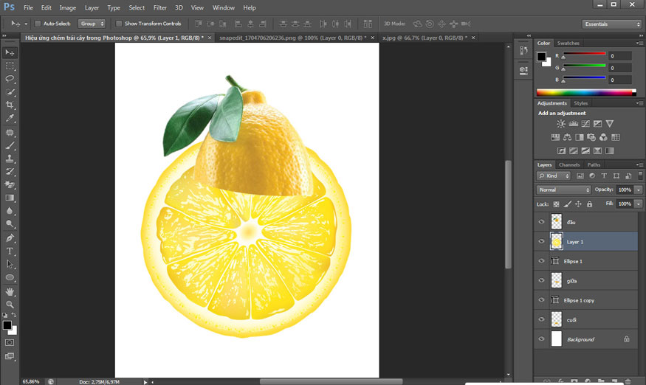Viewport: 646px width, 385px height.
Task: Open the Normal blend mode dropdown
Action: (563, 190)
